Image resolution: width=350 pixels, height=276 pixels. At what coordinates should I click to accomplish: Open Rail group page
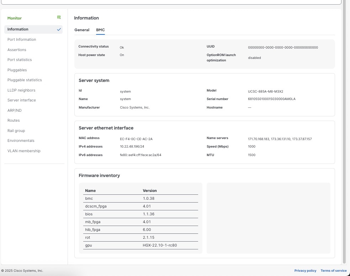(x=16, y=131)
